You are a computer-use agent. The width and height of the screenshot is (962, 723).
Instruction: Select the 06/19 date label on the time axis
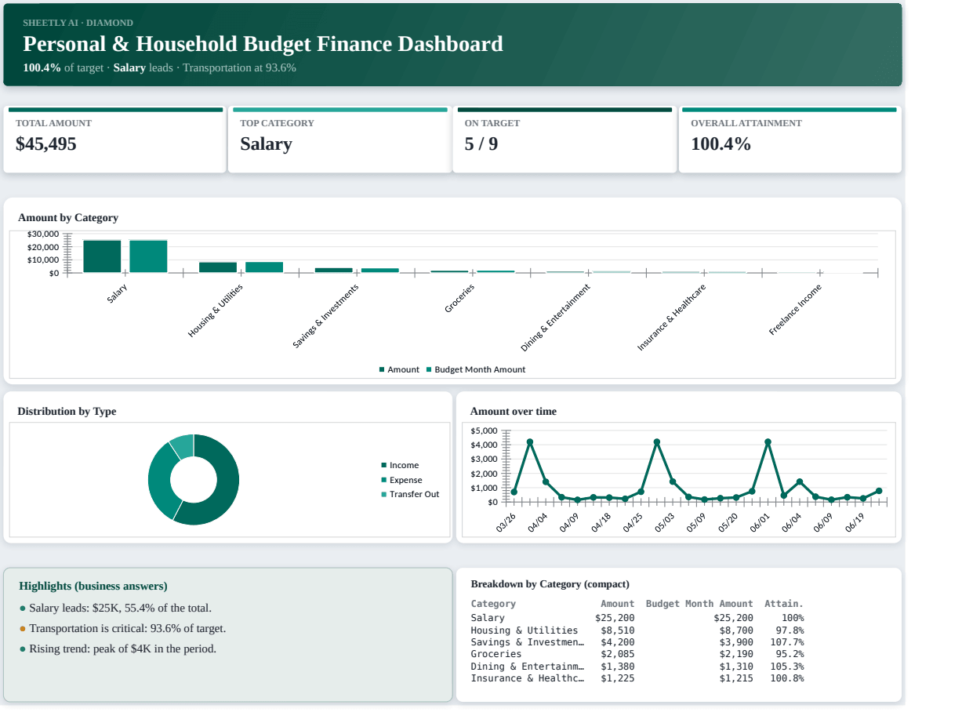pos(855,523)
